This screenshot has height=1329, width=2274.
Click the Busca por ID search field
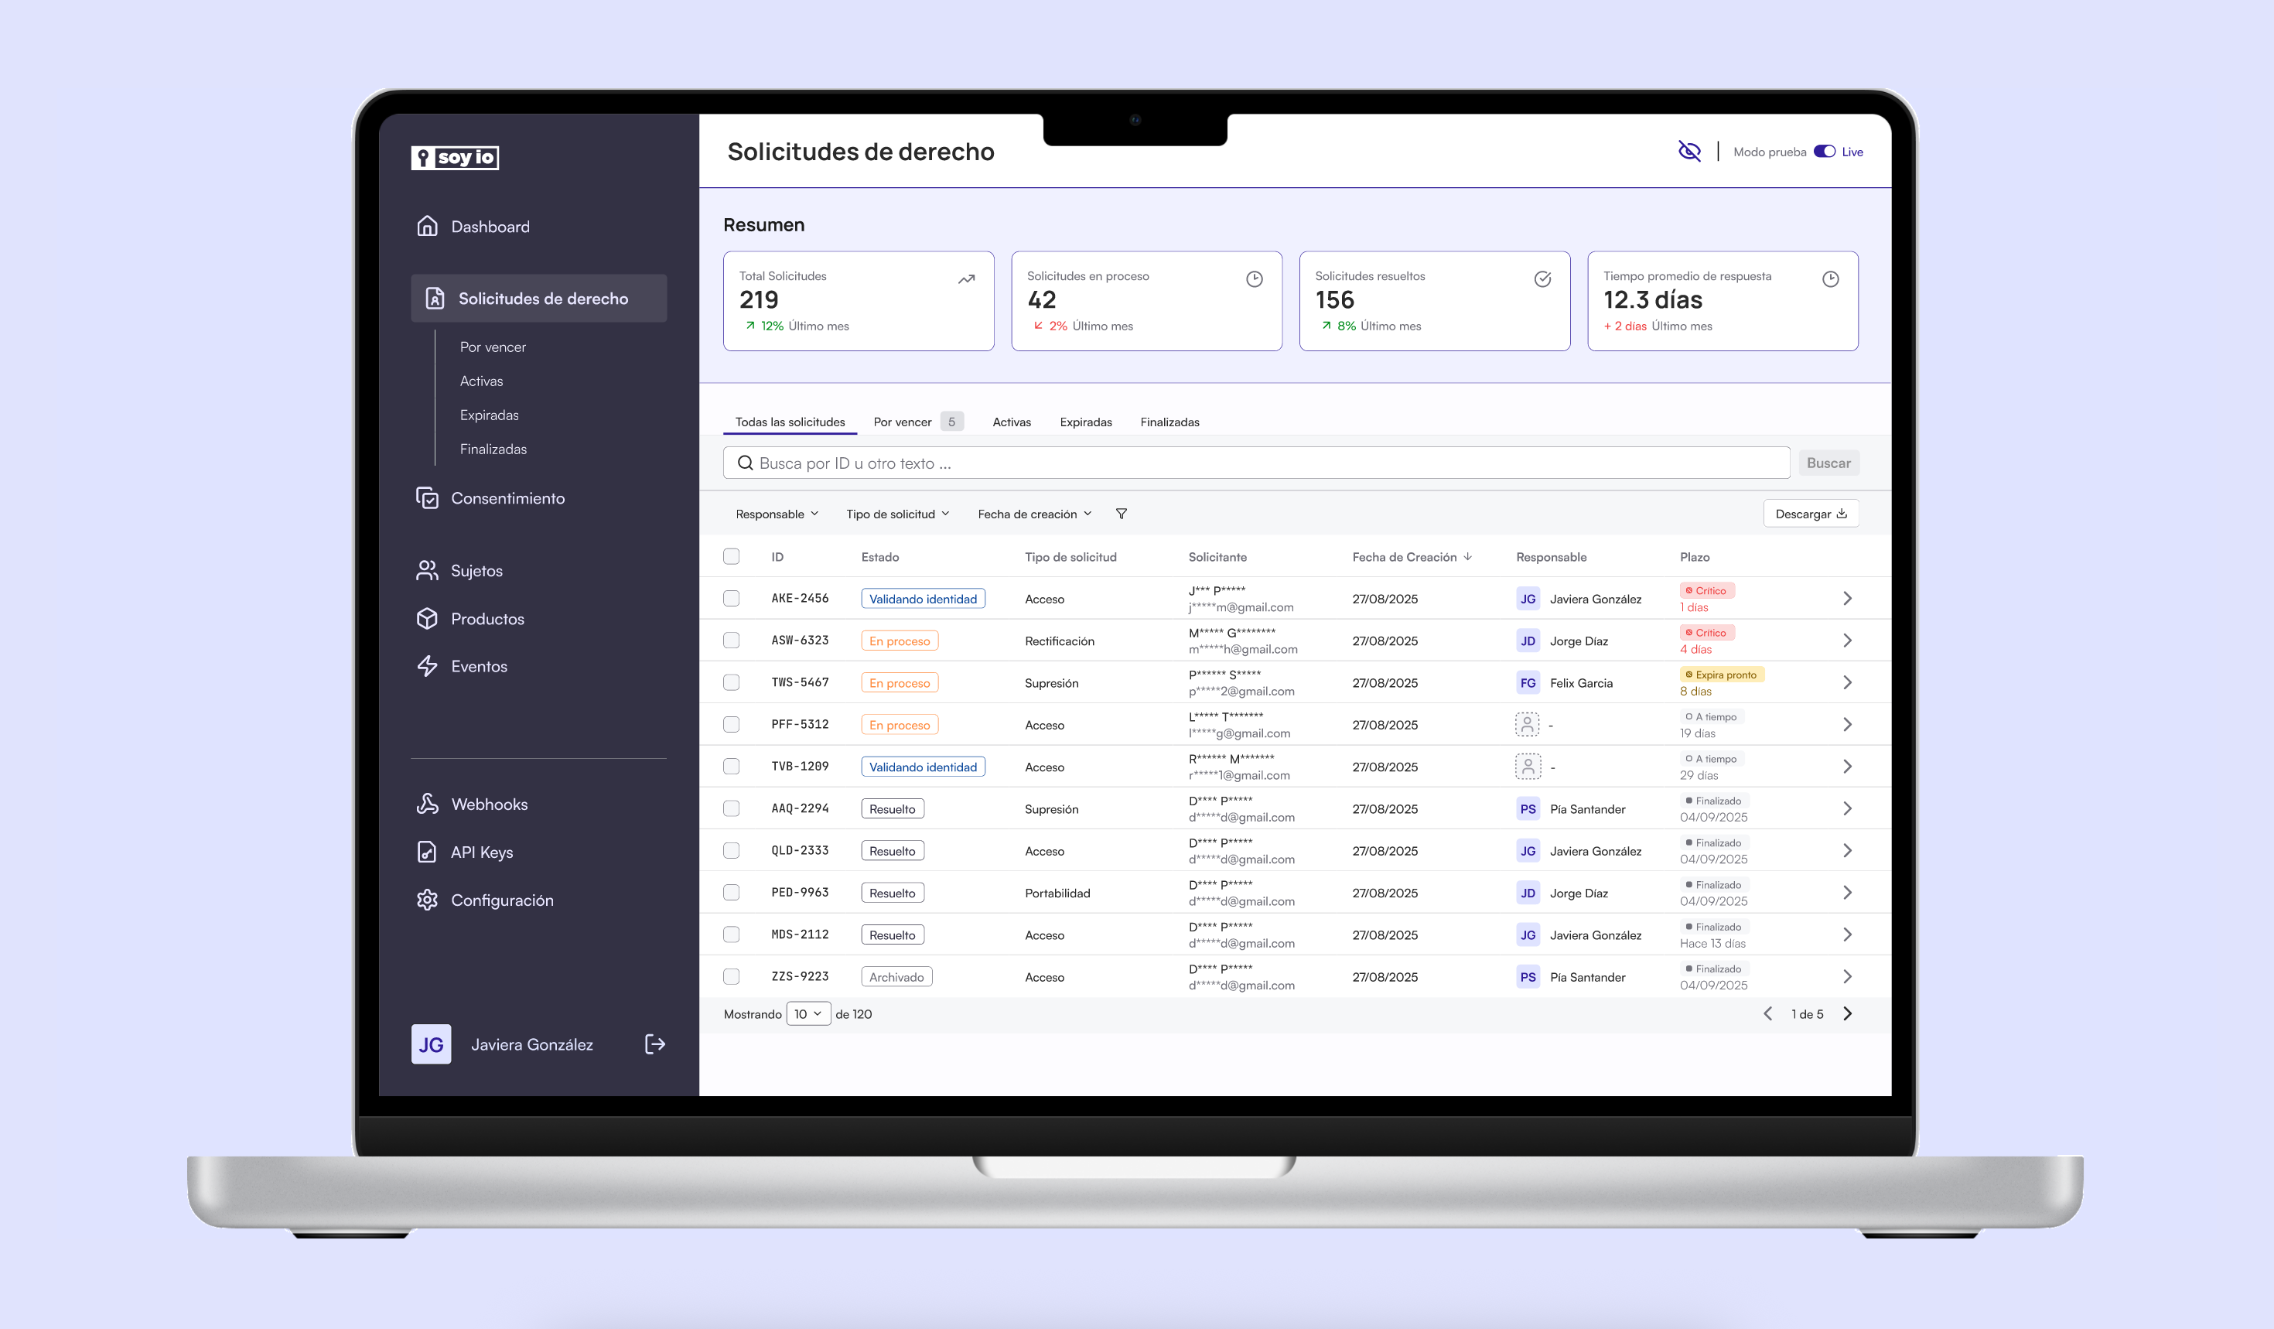click(1255, 463)
